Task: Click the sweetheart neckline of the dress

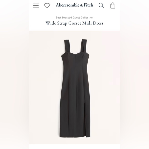Action: 75,54
